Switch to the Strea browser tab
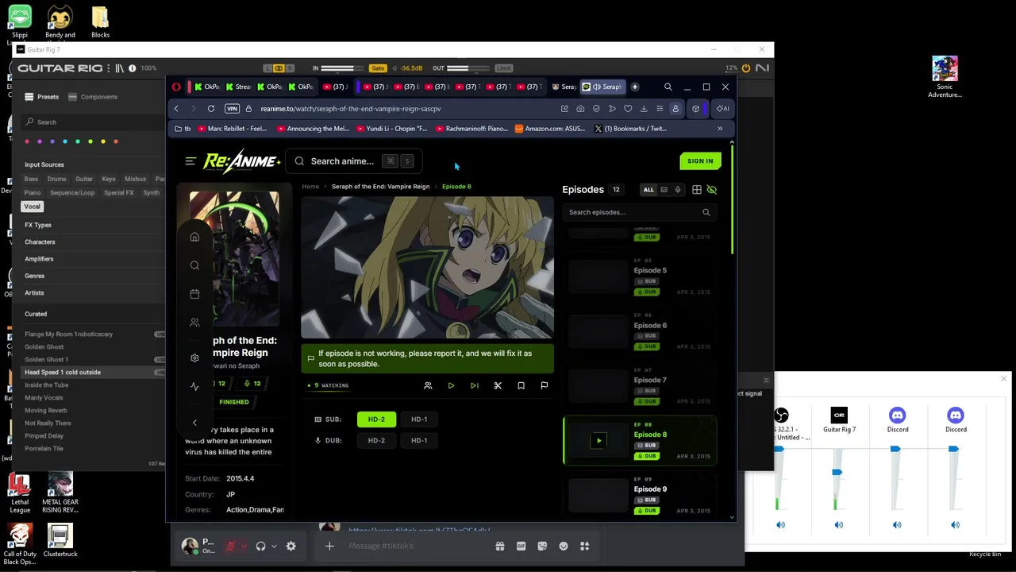The width and height of the screenshot is (1016, 572). (238, 87)
